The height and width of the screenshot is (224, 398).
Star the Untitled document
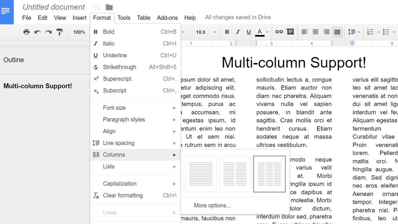tap(98, 7)
